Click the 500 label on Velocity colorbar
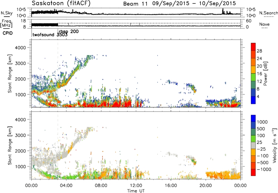 pos(262,129)
